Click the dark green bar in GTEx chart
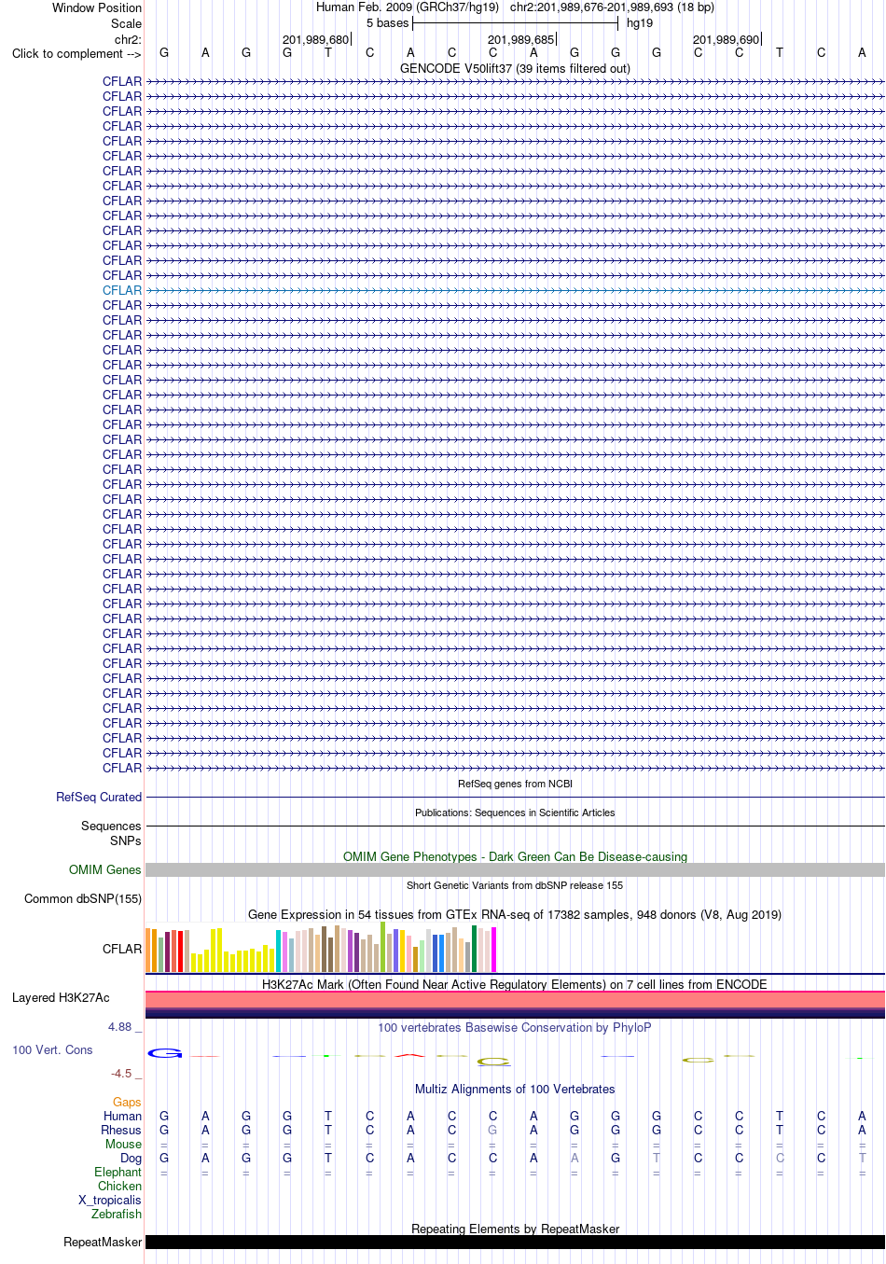This screenshot has height=1264, width=886. (x=475, y=949)
